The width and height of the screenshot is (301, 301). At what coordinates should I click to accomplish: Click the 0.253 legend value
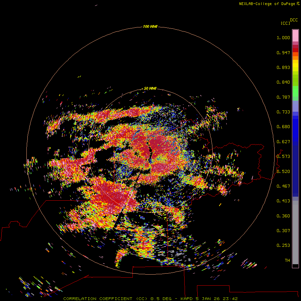283,245
